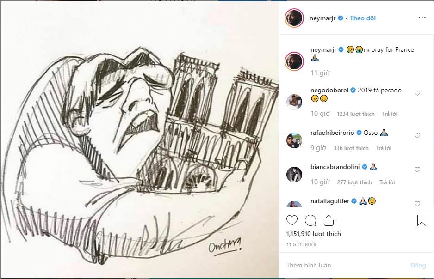Like negodoborel's comment heart
This screenshot has width=434, height=279.
click(417, 93)
